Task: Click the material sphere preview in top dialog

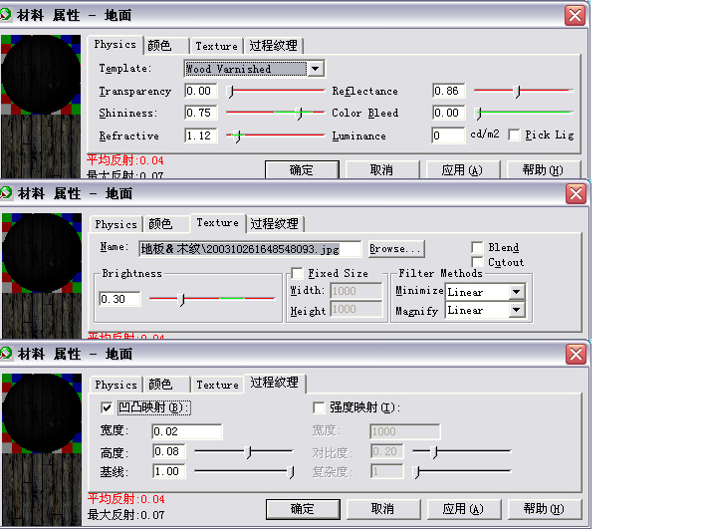Action: 41,75
